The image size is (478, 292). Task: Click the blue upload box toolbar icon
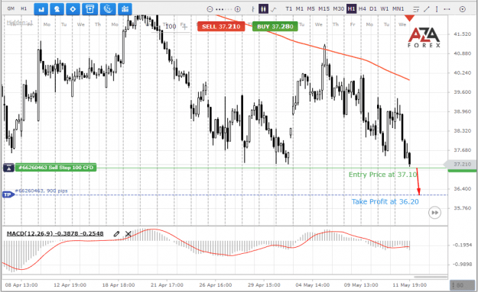(x=89, y=9)
